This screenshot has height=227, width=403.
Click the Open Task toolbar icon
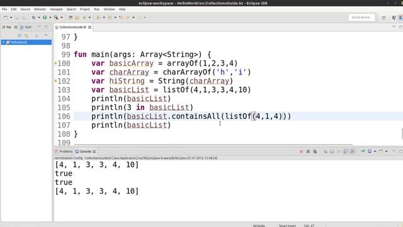(77, 18)
